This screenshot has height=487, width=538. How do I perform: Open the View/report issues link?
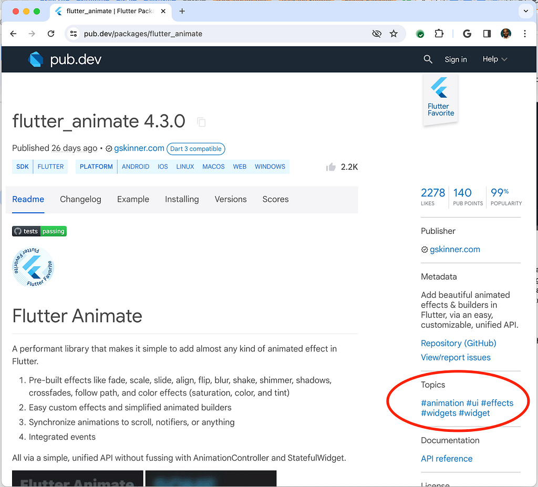(x=456, y=358)
